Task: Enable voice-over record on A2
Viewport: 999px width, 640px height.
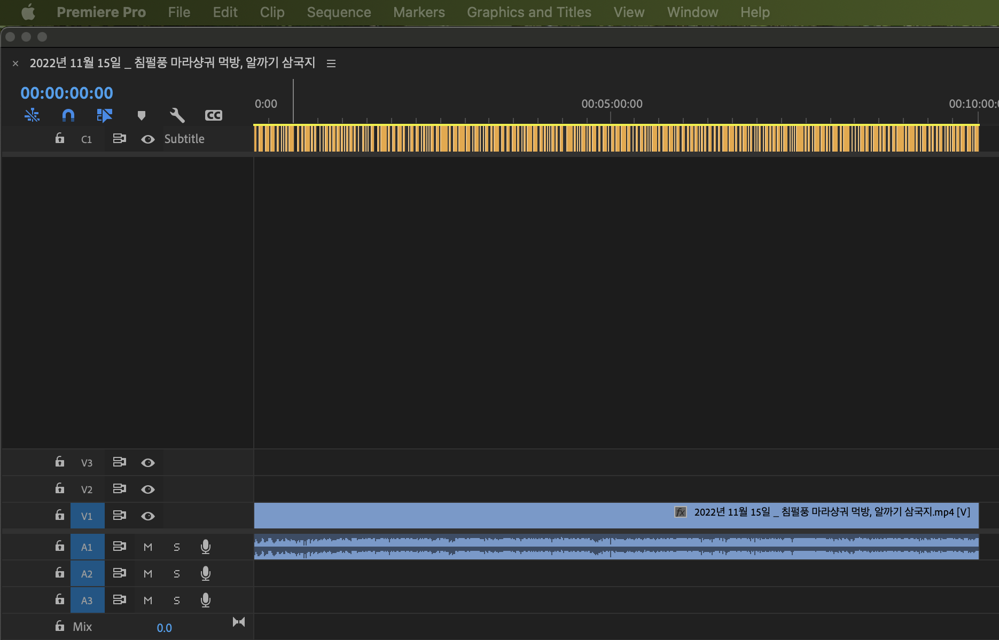Action: [205, 573]
